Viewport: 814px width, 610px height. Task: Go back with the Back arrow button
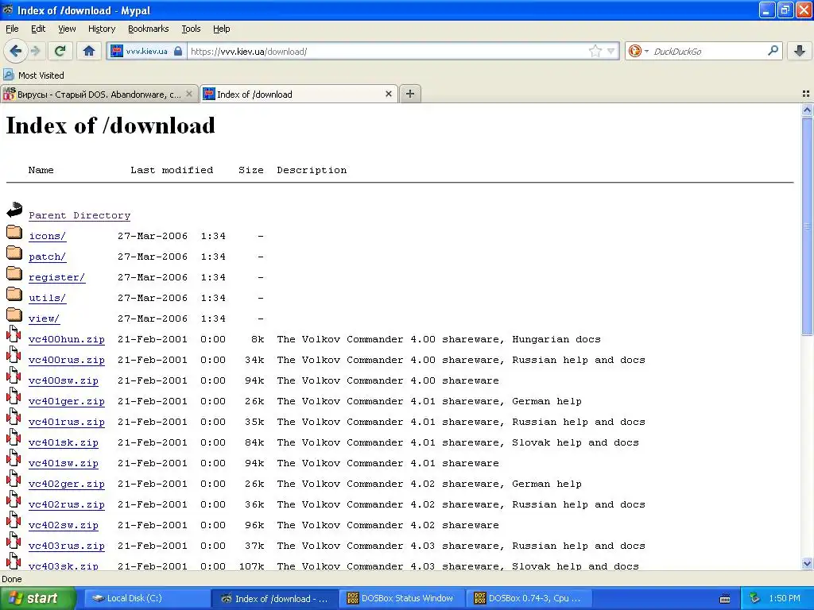[15, 51]
